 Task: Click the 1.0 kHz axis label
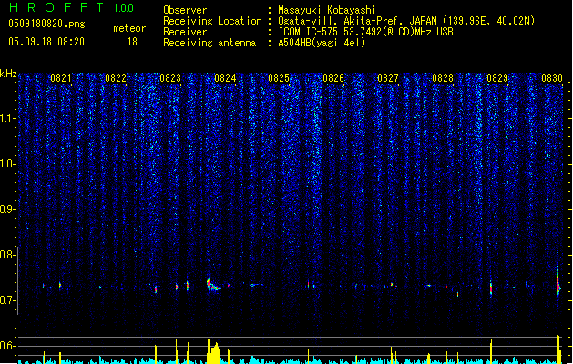click(x=8, y=164)
